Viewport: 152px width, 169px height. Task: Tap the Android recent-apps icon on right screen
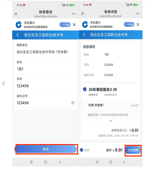pyautogui.click(x=97, y=162)
